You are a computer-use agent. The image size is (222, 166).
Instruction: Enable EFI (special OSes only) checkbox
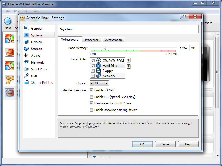coord(91,97)
